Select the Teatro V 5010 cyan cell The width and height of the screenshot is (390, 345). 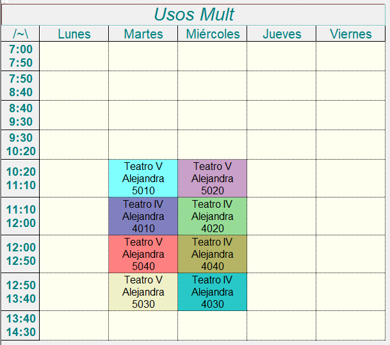[143, 178]
